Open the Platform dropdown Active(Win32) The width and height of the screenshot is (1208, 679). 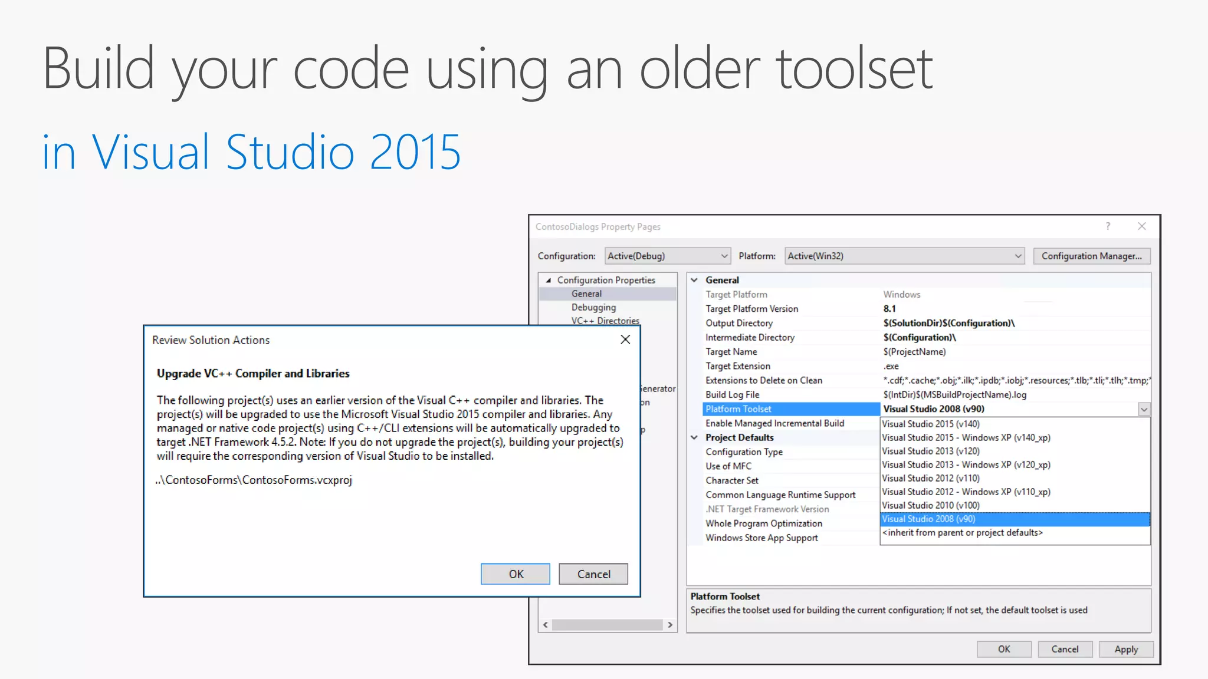[904, 256]
